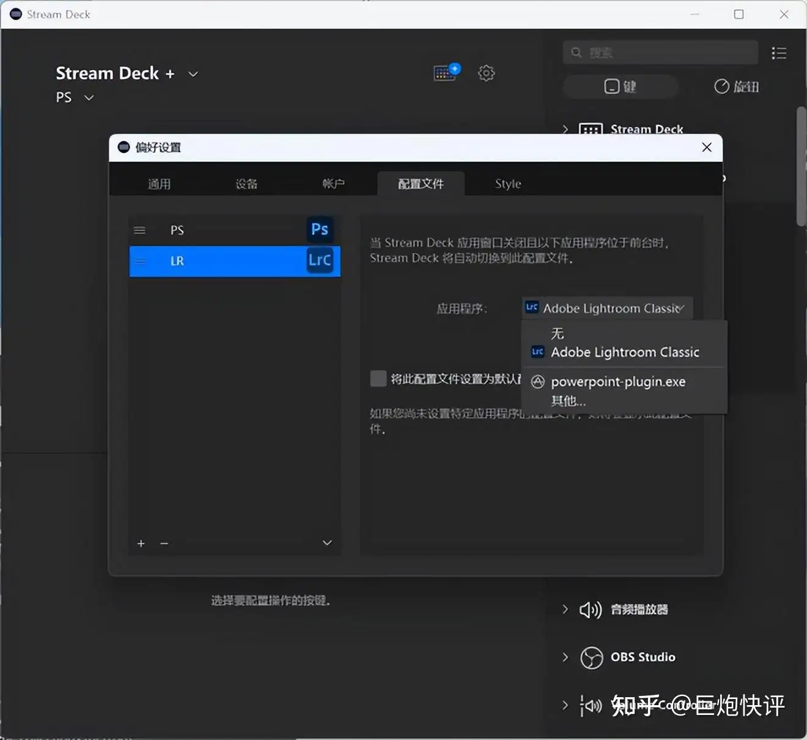
Task: Select the LR profile row
Action: (x=235, y=261)
